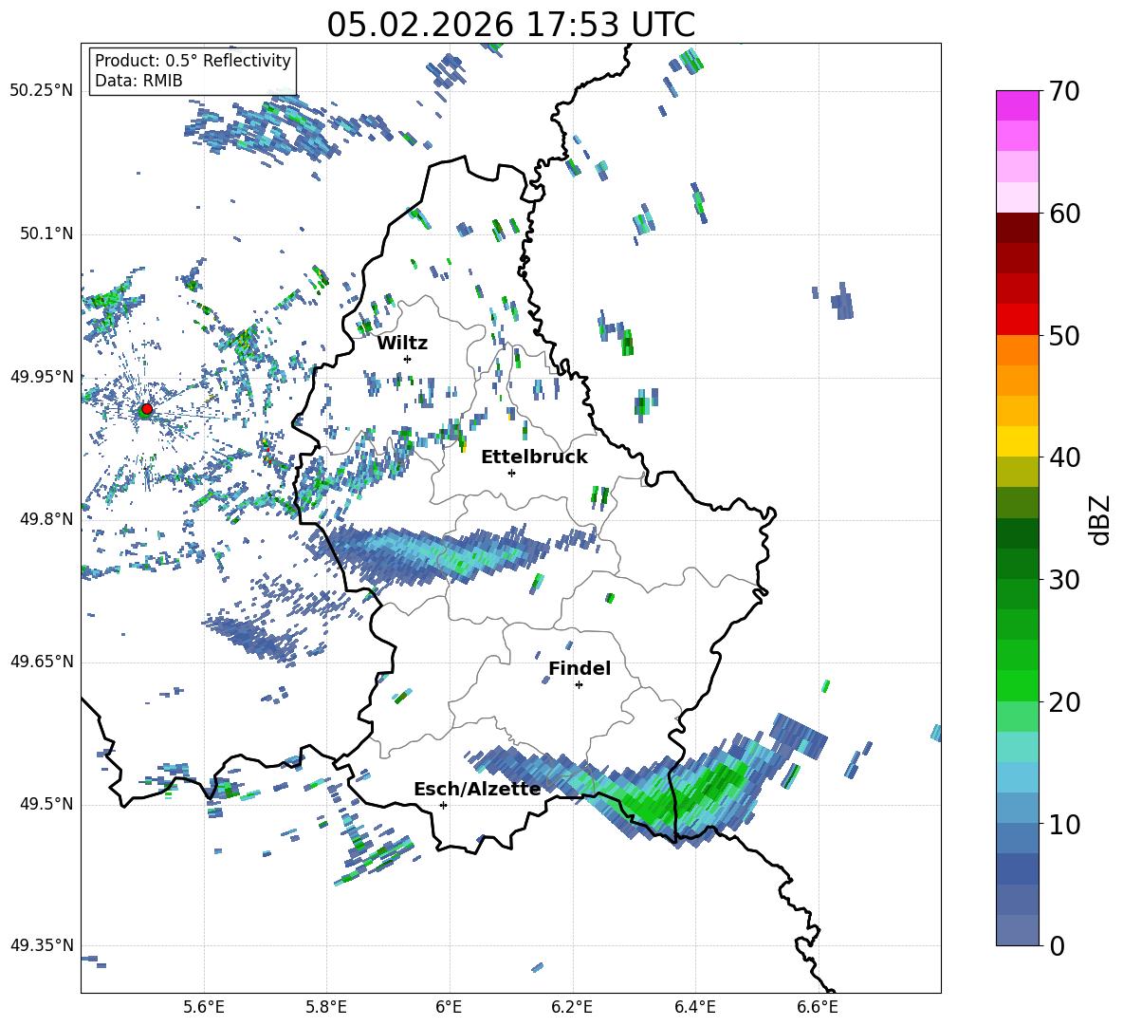Click the slate blue bottom colorbar segment
1123x1026 pixels.
pos(1017,930)
